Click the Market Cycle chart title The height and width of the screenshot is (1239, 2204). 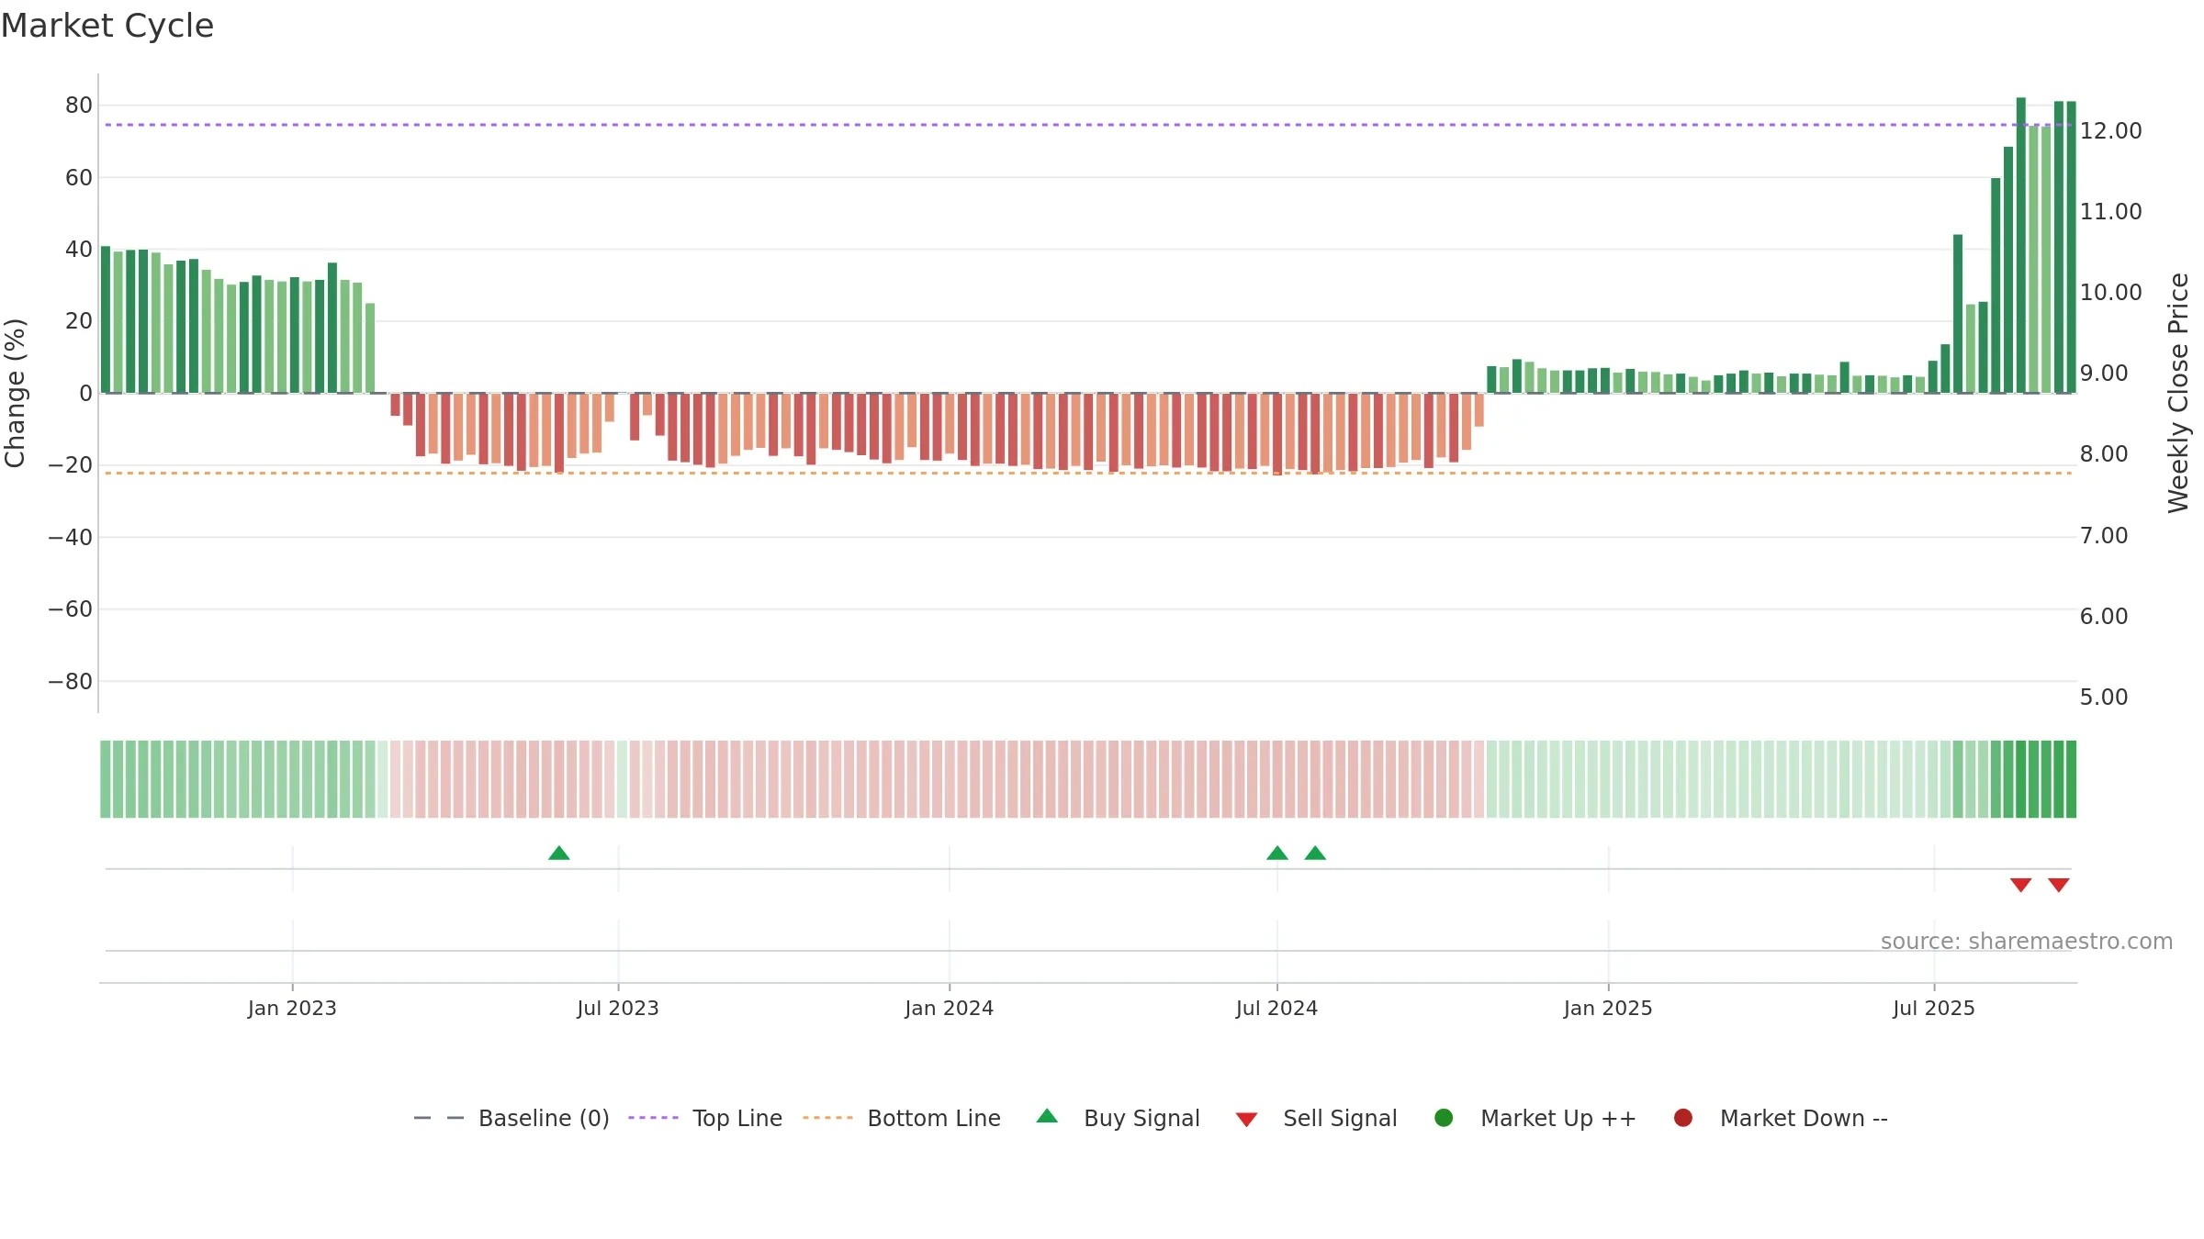[x=107, y=26]
